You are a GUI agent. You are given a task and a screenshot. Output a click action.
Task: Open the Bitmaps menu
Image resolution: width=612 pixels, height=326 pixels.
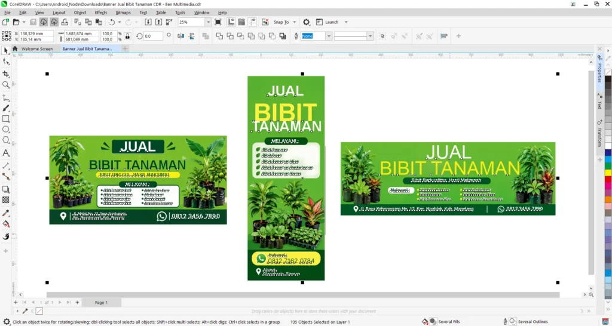click(x=123, y=13)
